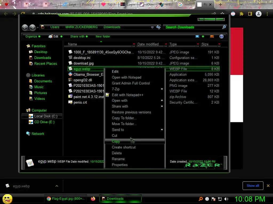Open Libraries in navigation pane
The image size is (273, 204).
click(x=35, y=75)
